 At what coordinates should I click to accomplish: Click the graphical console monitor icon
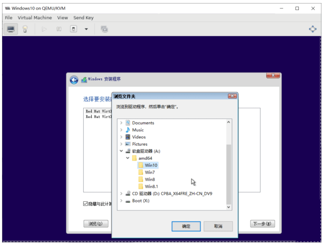click(x=11, y=29)
